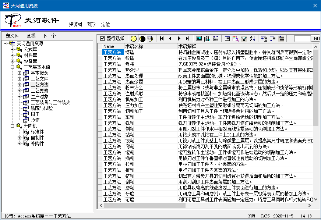321x220 pixels.
Task: Toggle the 整行选择 checkbox
Action: click(103, 38)
